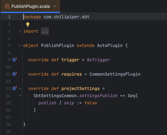
Task: Collapse the object PublishPlugin block
Action: (20, 45)
